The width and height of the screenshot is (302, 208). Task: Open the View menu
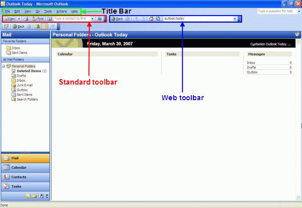(28, 12)
